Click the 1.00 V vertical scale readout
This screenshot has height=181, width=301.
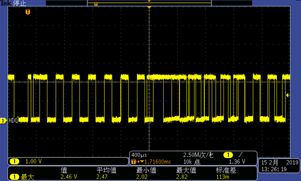point(33,161)
